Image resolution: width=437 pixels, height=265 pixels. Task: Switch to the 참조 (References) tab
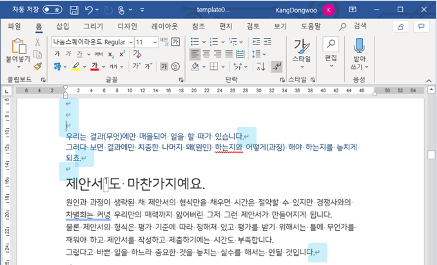coord(199,26)
